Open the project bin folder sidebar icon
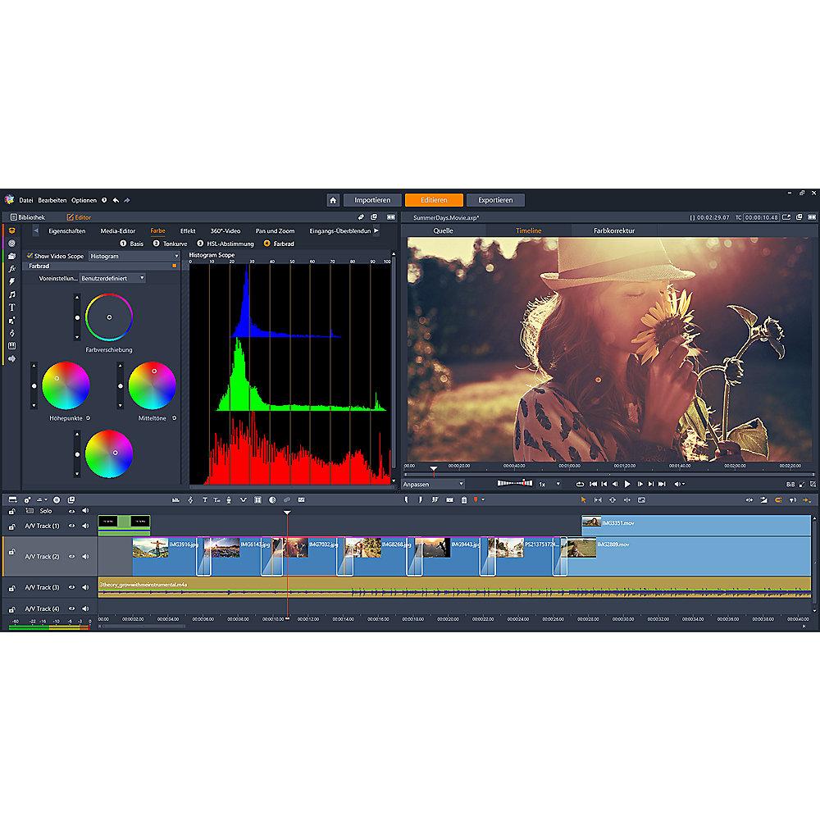The image size is (820, 820). tap(12, 256)
